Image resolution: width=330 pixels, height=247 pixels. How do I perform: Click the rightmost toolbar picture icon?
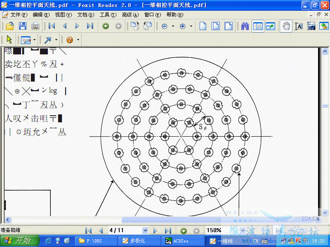pos(324,26)
